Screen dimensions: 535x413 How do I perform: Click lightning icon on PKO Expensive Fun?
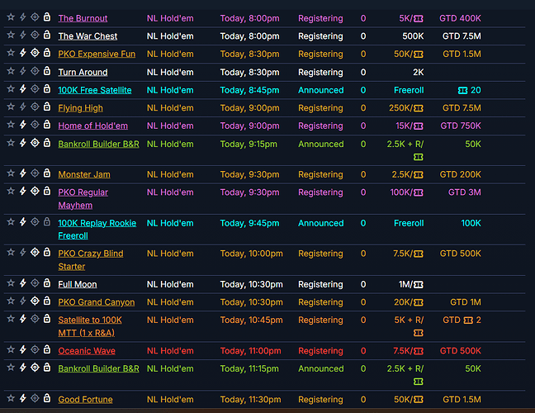[23, 53]
